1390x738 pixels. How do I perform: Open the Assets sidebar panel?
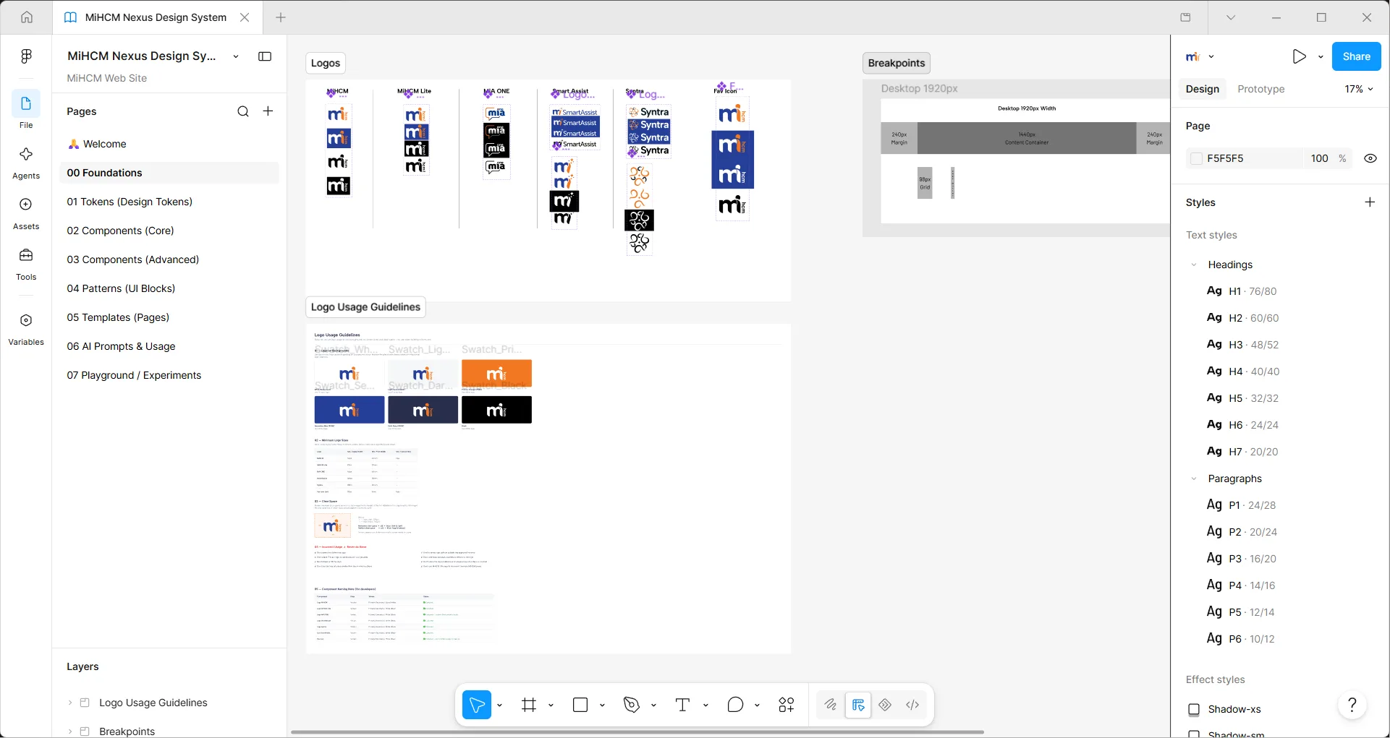coord(26,213)
